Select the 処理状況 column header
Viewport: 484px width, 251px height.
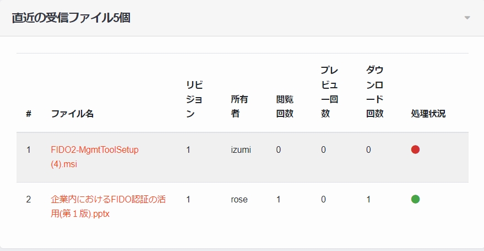428,114
